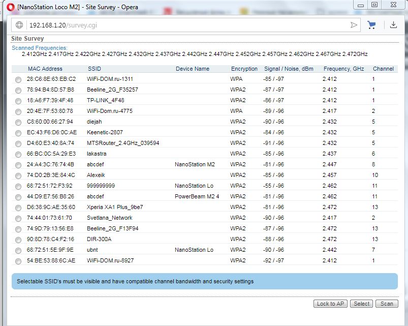Select radio button for 24:A4:3C:76:74:4B
Image resolution: width=408 pixels, height=326 pixels.
18,165
